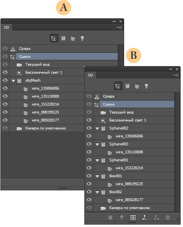Click the camera icon of Камера по умолчанию in panel B
This screenshot has width=183, height=227.
click(x=103, y=208)
